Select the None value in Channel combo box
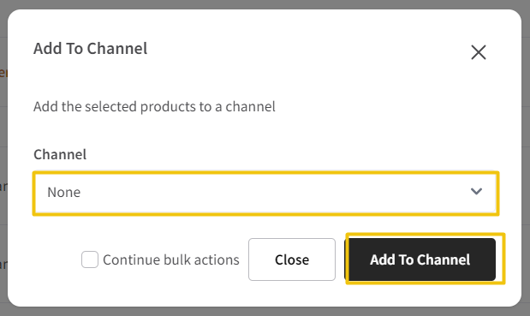The height and width of the screenshot is (316, 530). (64, 193)
